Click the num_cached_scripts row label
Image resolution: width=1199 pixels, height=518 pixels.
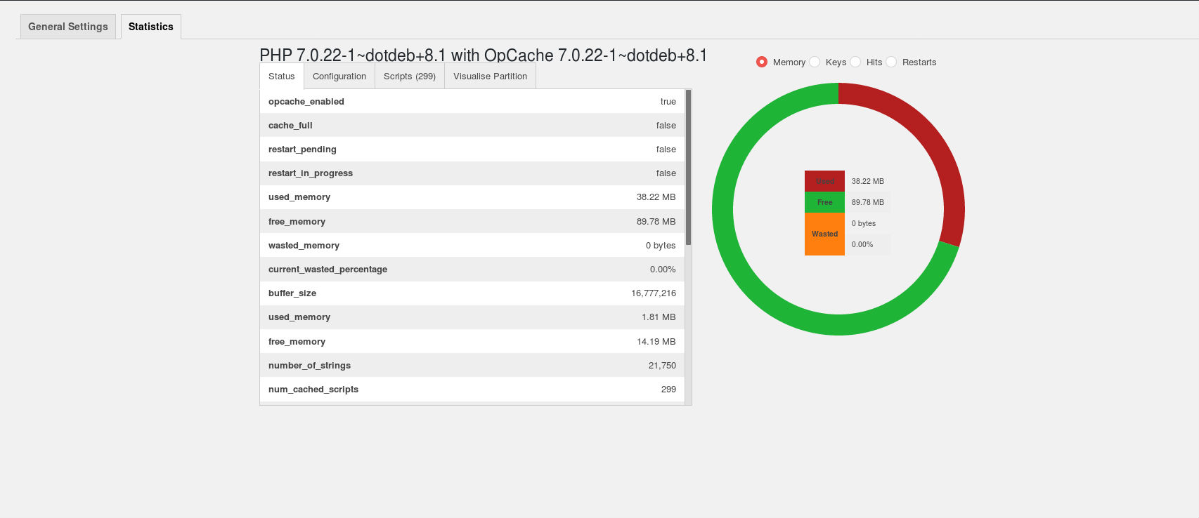pyautogui.click(x=313, y=390)
